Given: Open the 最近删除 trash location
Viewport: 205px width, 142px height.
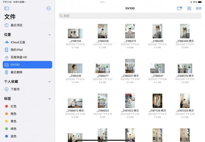Looking at the screenshot, I should coord(16,72).
